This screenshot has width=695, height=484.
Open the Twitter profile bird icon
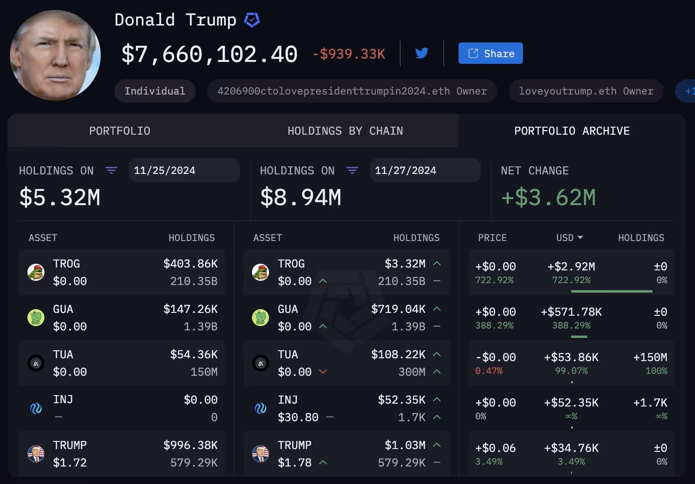pos(422,53)
